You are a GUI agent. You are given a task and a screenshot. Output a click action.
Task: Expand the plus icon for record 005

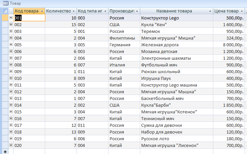(x=11, y=45)
